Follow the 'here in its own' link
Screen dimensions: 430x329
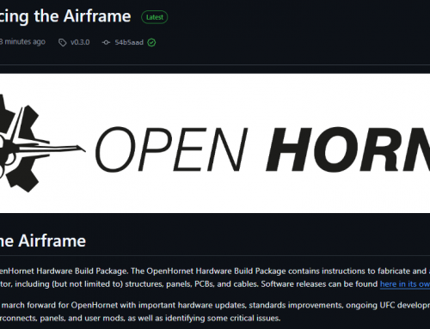click(405, 284)
